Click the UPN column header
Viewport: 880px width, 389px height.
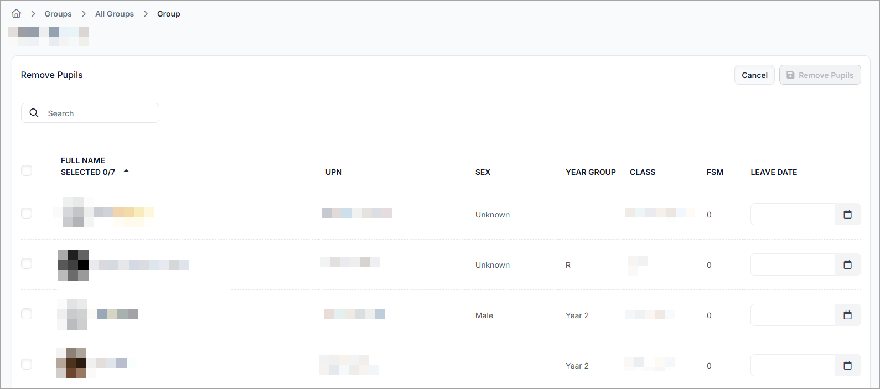334,172
